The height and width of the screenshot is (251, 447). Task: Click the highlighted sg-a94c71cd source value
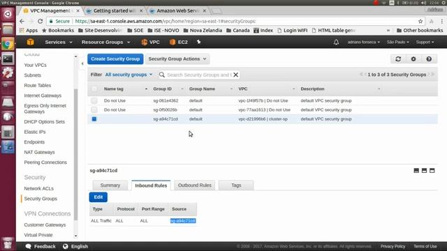tap(183, 221)
